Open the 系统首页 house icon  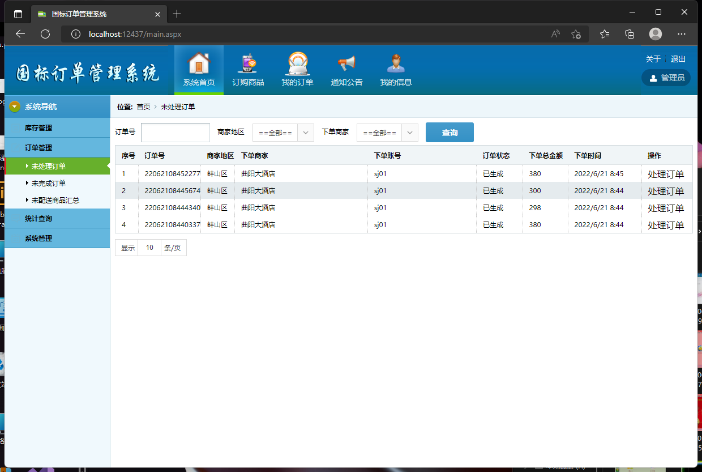tap(199, 63)
